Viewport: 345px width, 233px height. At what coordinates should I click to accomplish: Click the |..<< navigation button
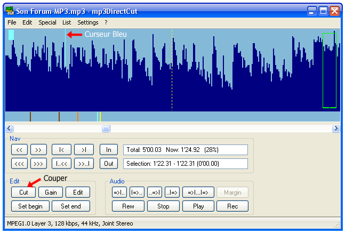[61, 164]
